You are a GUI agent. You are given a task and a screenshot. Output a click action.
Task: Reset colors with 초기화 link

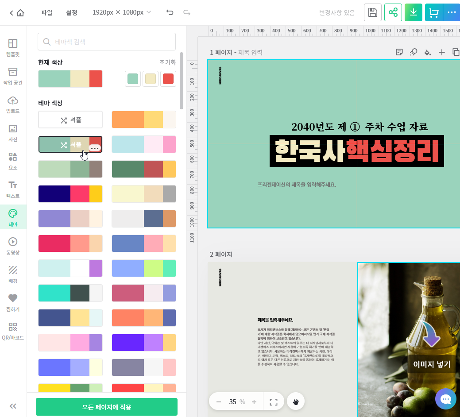167,62
